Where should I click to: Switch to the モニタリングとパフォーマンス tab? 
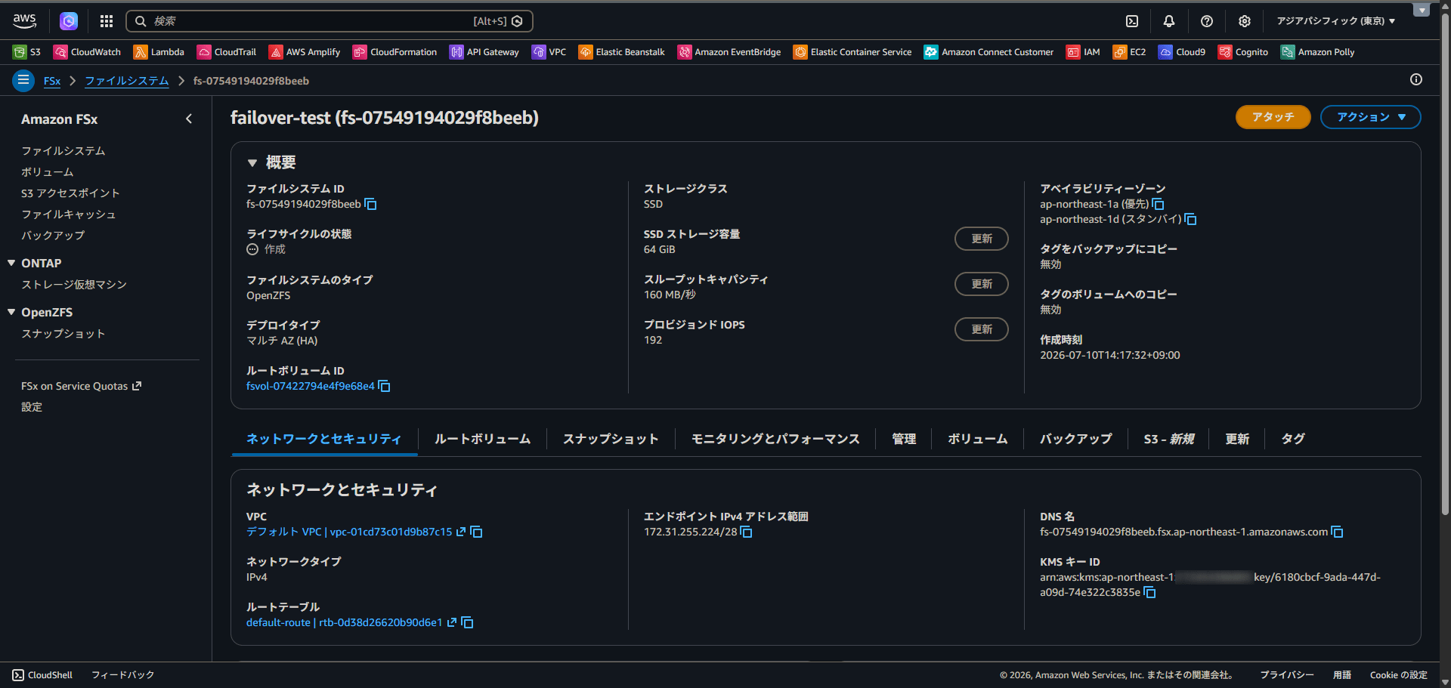coord(775,439)
